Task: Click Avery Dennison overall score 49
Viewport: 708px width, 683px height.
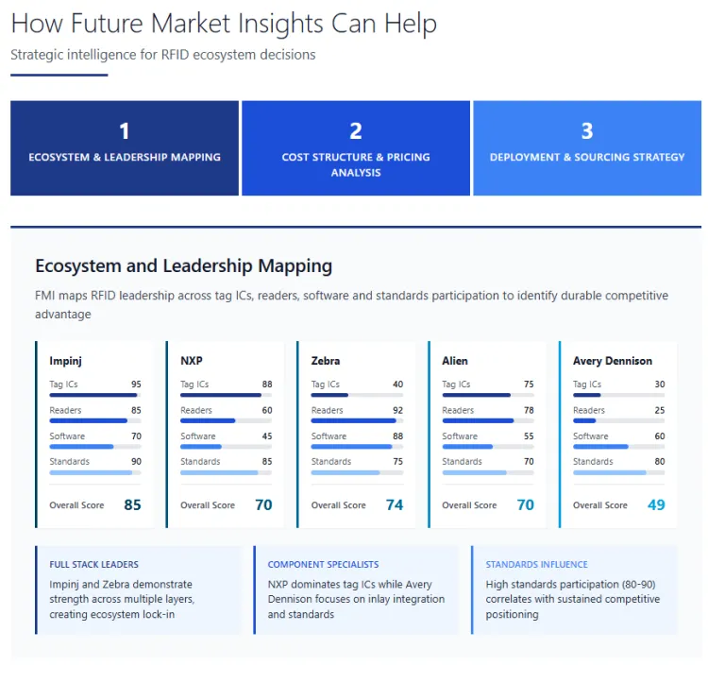Action: pyautogui.click(x=656, y=505)
